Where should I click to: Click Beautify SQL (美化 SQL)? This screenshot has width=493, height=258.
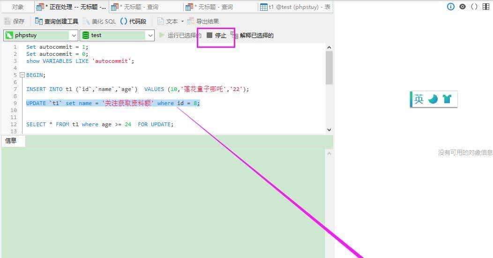(x=100, y=21)
